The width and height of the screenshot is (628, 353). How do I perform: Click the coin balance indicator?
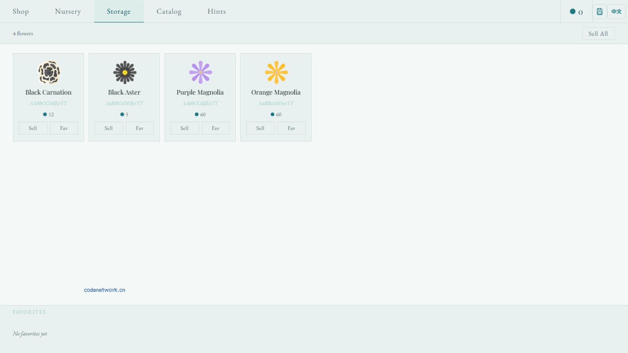pos(576,12)
